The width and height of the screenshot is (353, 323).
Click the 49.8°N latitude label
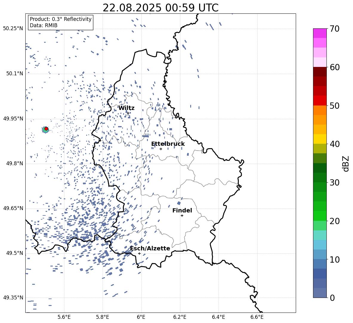coord(15,163)
